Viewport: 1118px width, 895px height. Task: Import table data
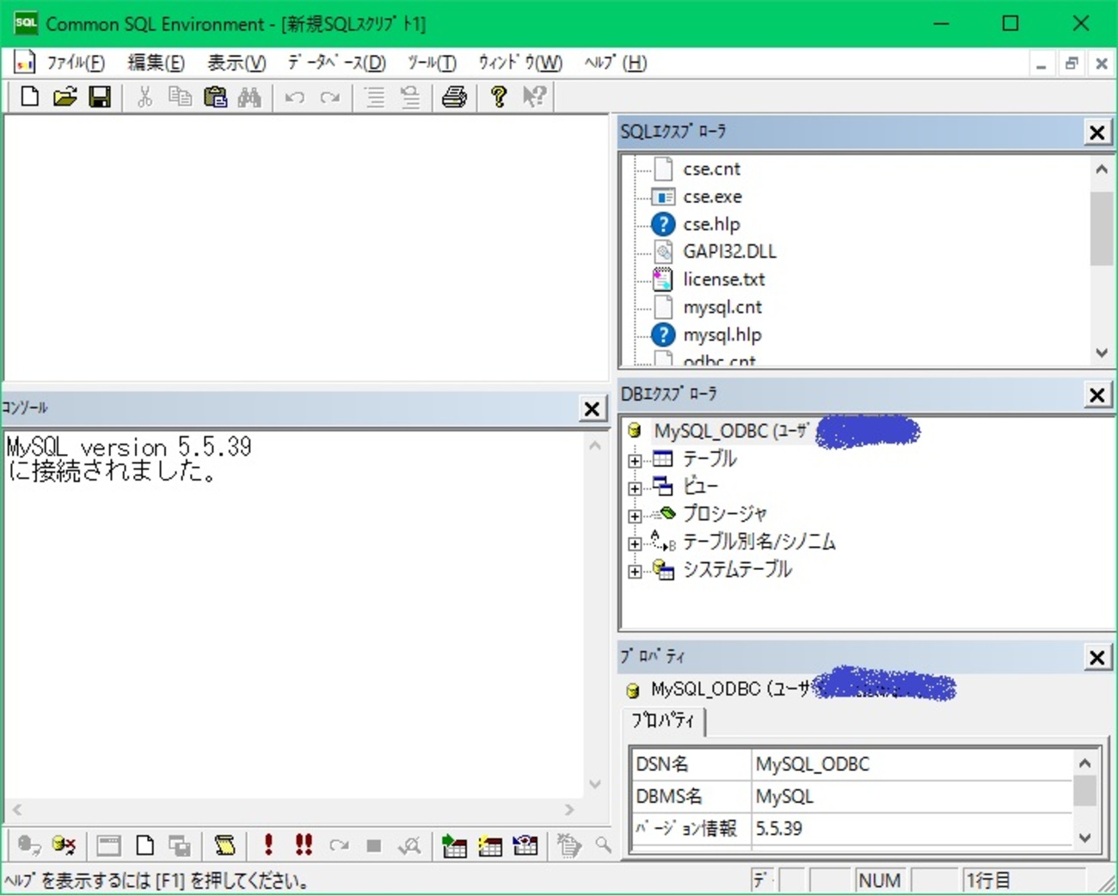pyautogui.click(x=454, y=845)
